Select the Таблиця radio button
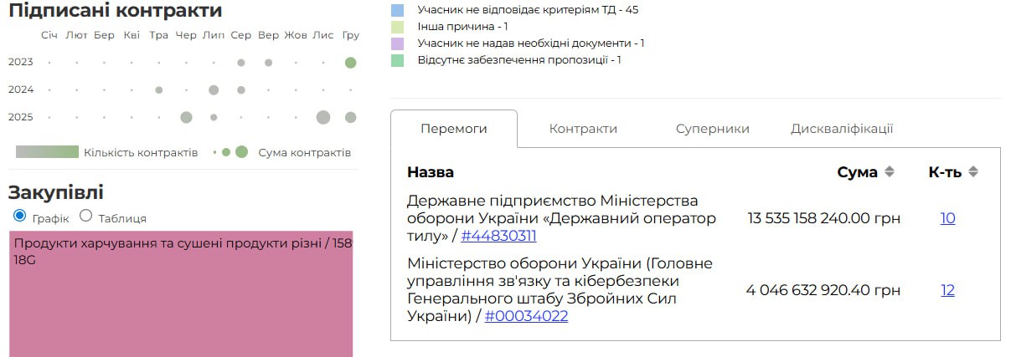The width and height of the screenshot is (1011, 357). click(x=85, y=216)
